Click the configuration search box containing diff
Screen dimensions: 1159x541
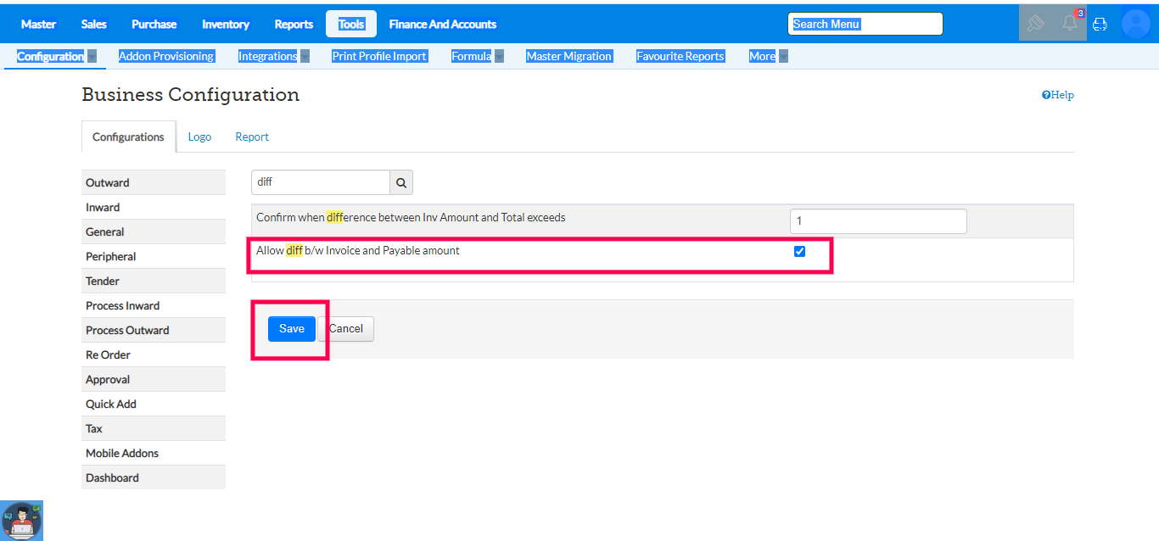pos(321,182)
